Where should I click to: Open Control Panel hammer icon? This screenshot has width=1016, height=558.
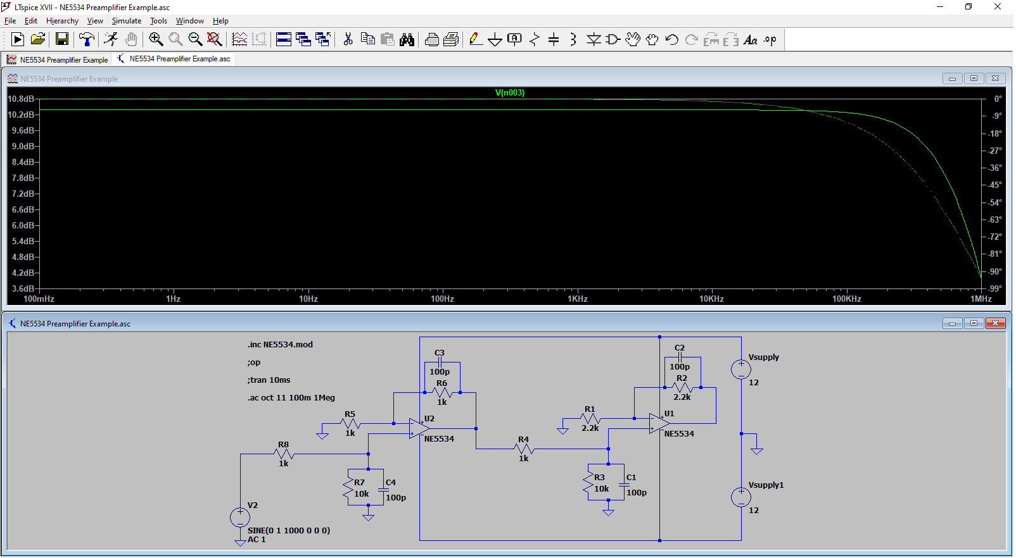tap(87, 39)
